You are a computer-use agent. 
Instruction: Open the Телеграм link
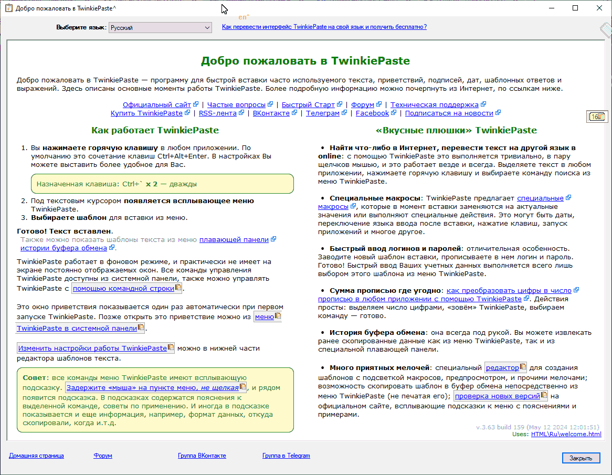[322, 113]
